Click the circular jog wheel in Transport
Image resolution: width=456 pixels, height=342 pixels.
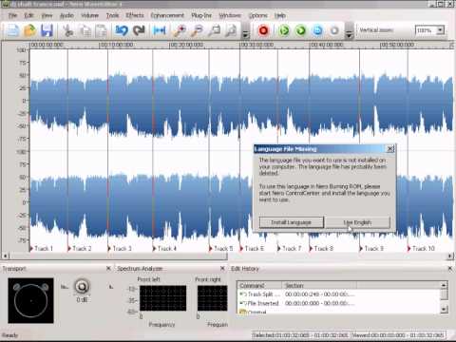pyautogui.click(x=30, y=300)
